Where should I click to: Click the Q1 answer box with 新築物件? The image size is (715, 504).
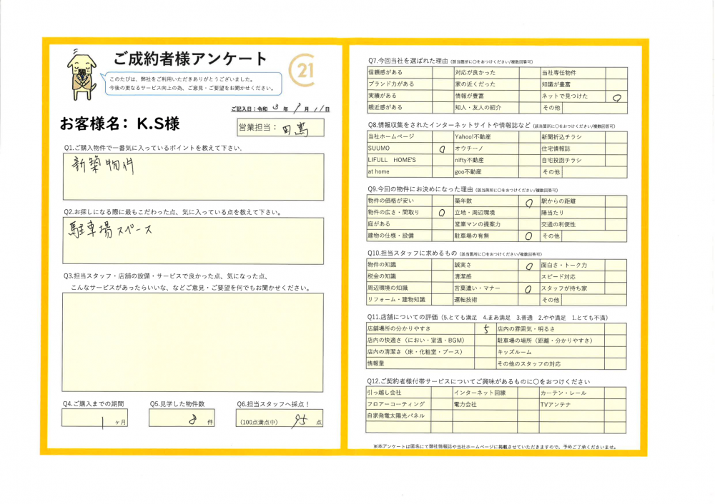(x=193, y=177)
